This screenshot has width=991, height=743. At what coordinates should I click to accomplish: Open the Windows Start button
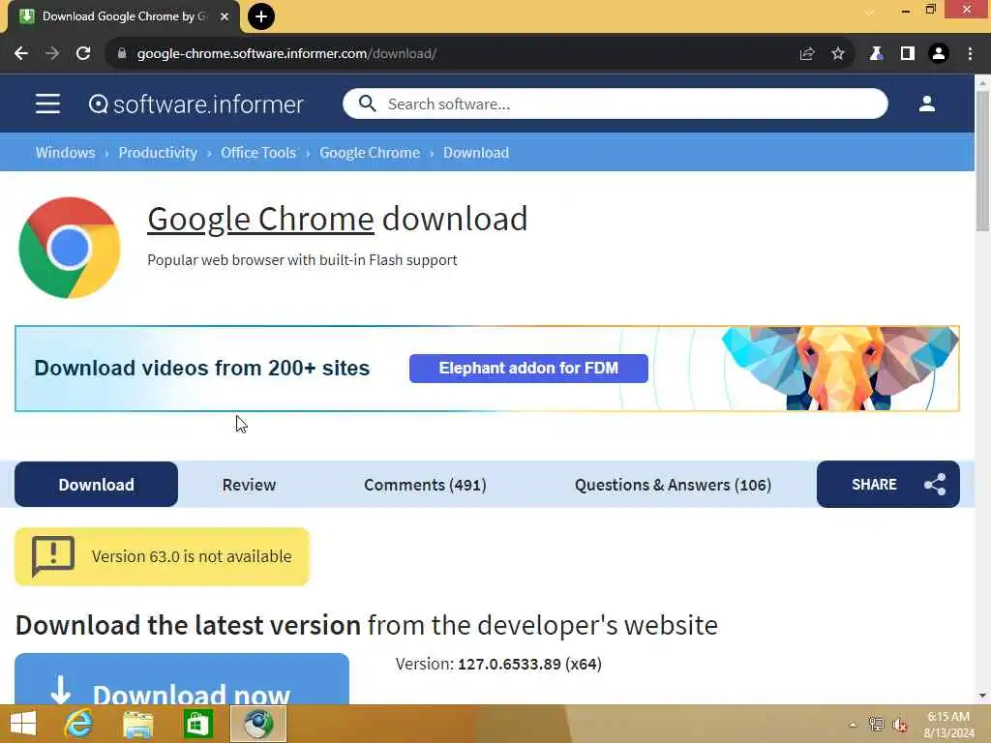[x=23, y=724]
